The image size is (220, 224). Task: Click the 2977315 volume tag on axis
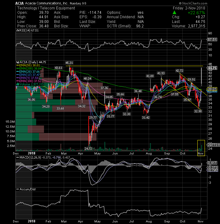coord(213,145)
